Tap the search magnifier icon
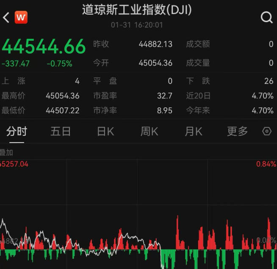Viewport: 277px width, 269px height. 266,17
